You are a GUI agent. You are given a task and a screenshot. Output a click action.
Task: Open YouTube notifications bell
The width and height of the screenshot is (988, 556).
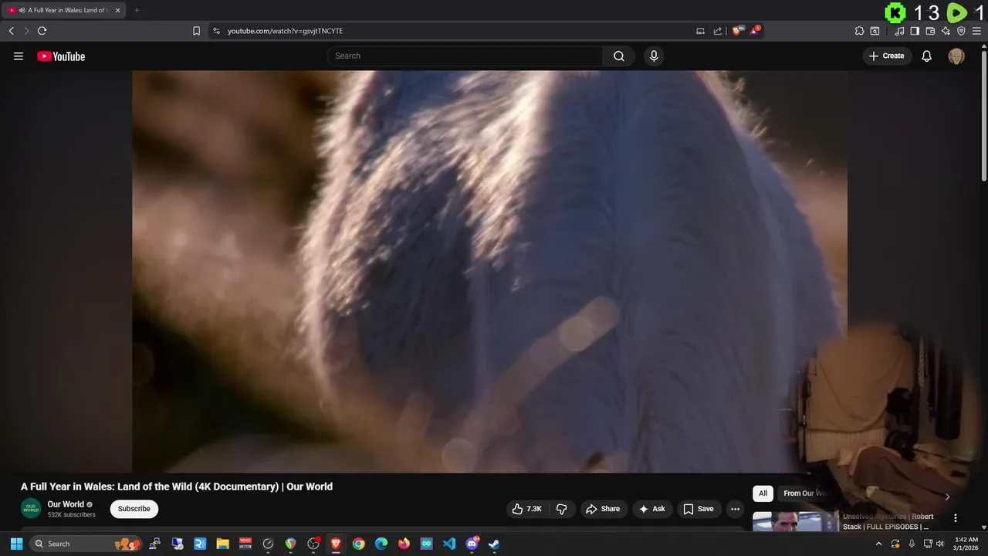coord(927,56)
